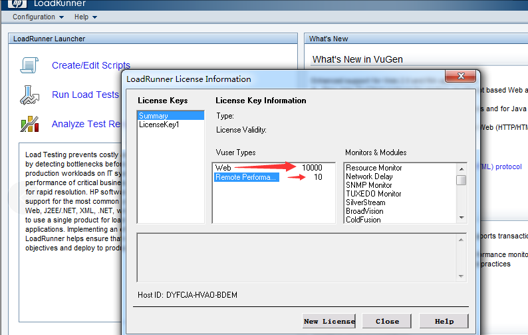Click the Create/Edit Scripts document icon
Screen dimensions: 528x335
[x=29, y=65]
